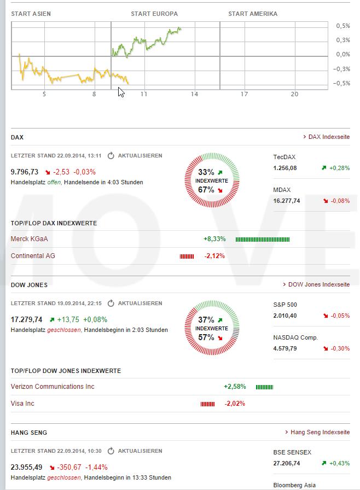Click the Hang Seng refresh icon
Viewport: 360px width, 490px height.
click(111, 451)
